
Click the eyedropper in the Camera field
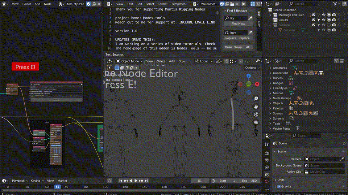pyautogui.click(x=342, y=159)
